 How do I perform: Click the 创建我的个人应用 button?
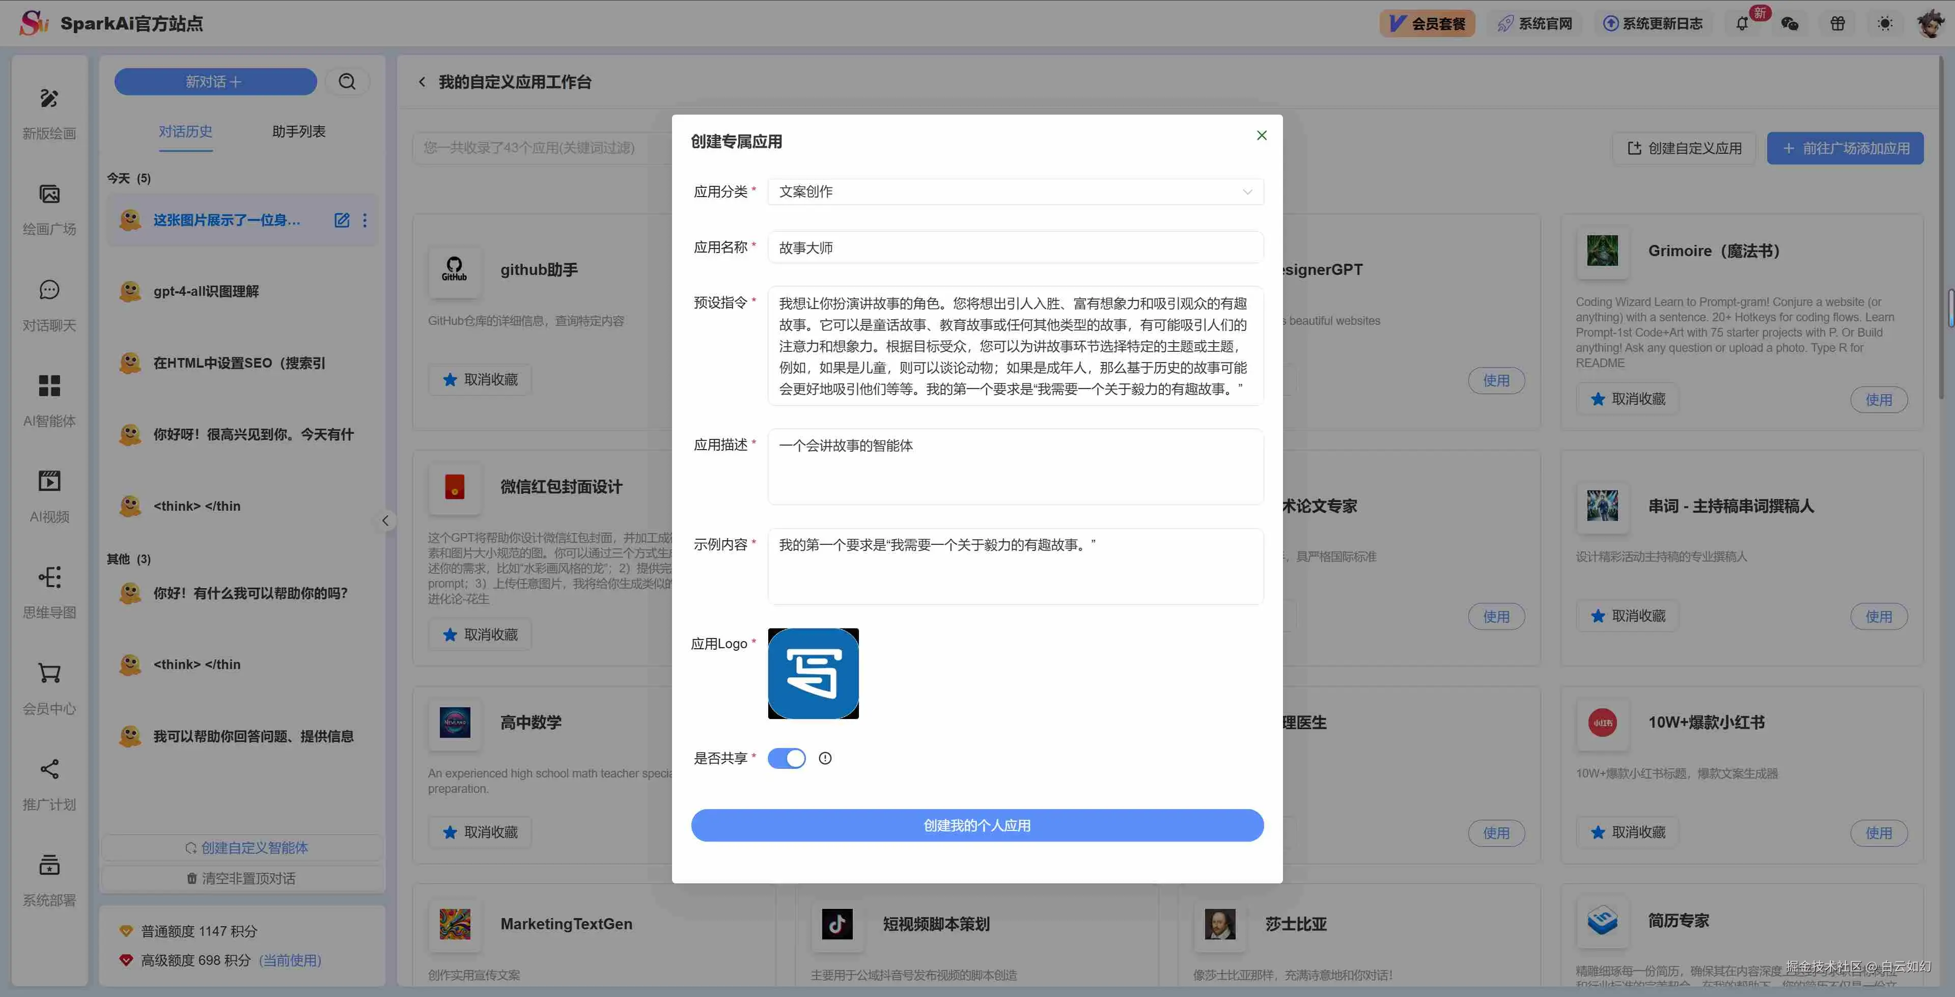tap(977, 824)
